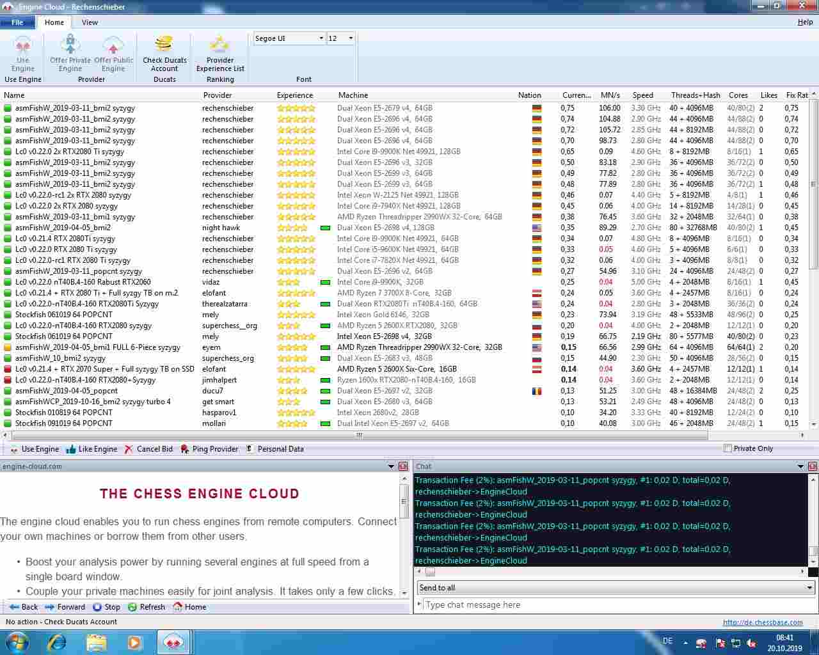Go Forward in browser pane

click(x=65, y=607)
